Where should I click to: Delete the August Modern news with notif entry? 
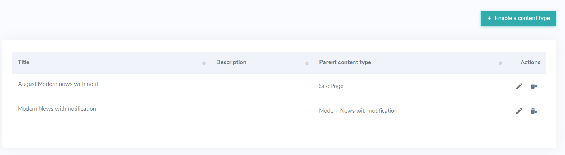534,86
